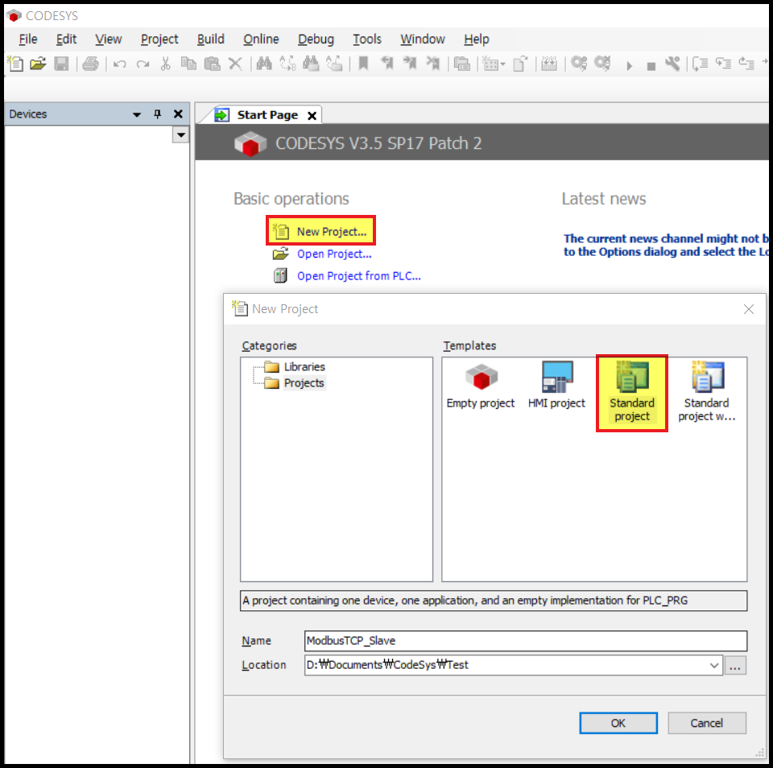
Task: Open the Help menu
Action: (476, 39)
